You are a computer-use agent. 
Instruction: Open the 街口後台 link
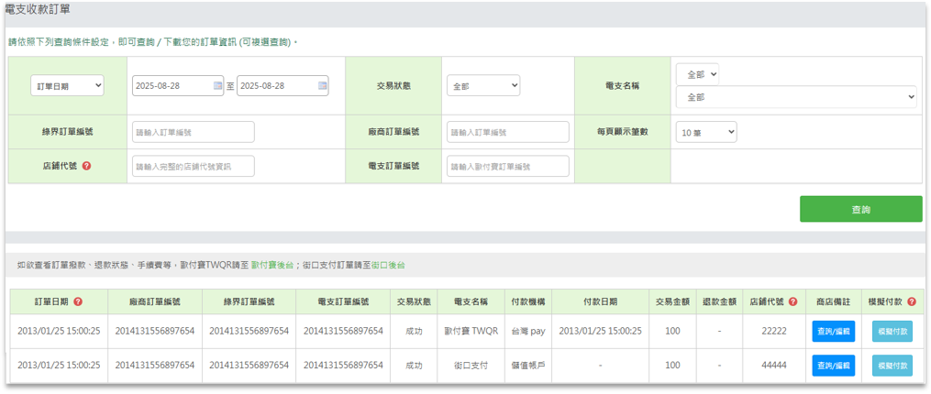point(387,265)
